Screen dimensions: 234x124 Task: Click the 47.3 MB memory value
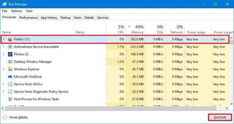click(138, 62)
